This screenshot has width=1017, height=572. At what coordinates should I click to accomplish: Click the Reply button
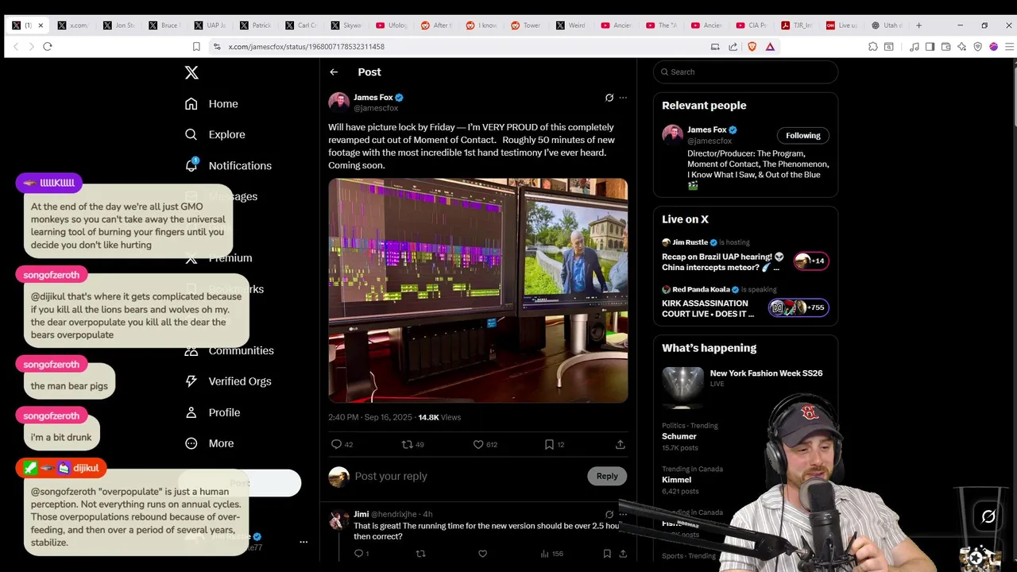pos(607,476)
